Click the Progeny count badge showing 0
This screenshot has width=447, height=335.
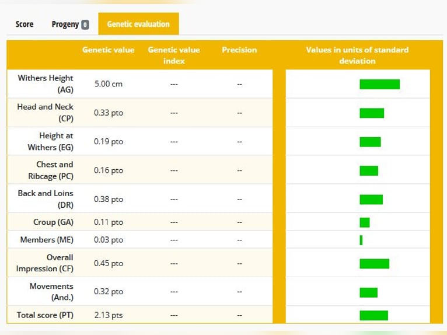85,25
